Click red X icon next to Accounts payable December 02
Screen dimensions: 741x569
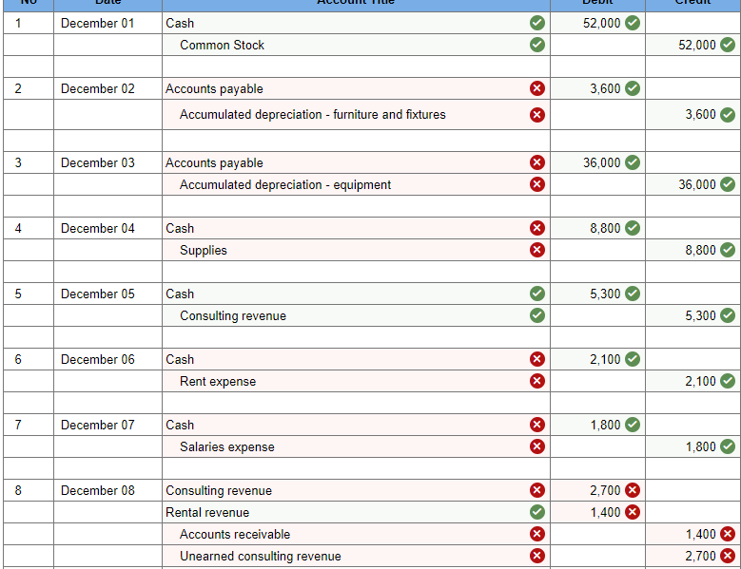536,88
